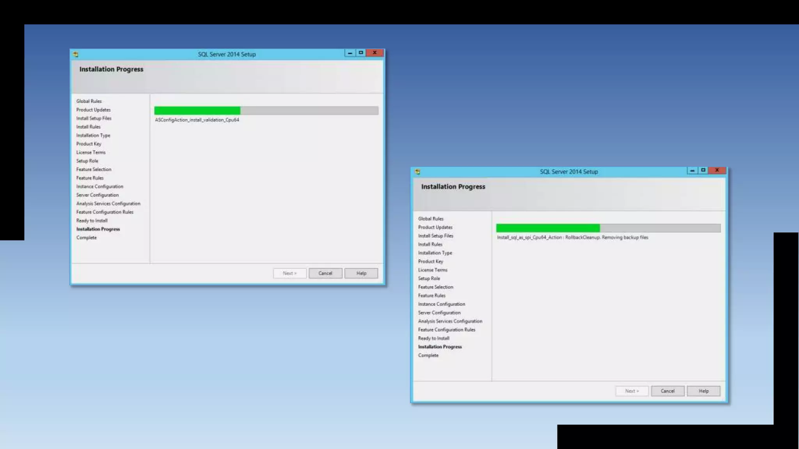Image resolution: width=799 pixels, height=449 pixels.
Task: Maximize the left SQL Server 2014 Setup window
Action: pos(361,53)
